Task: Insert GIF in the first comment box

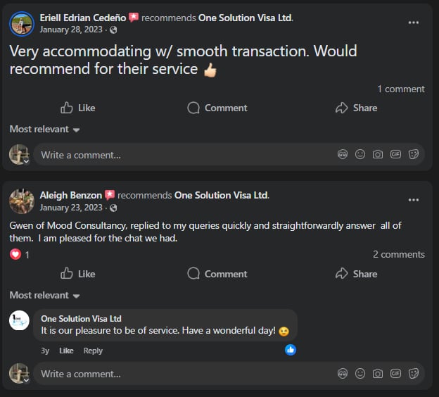Action: pos(395,154)
